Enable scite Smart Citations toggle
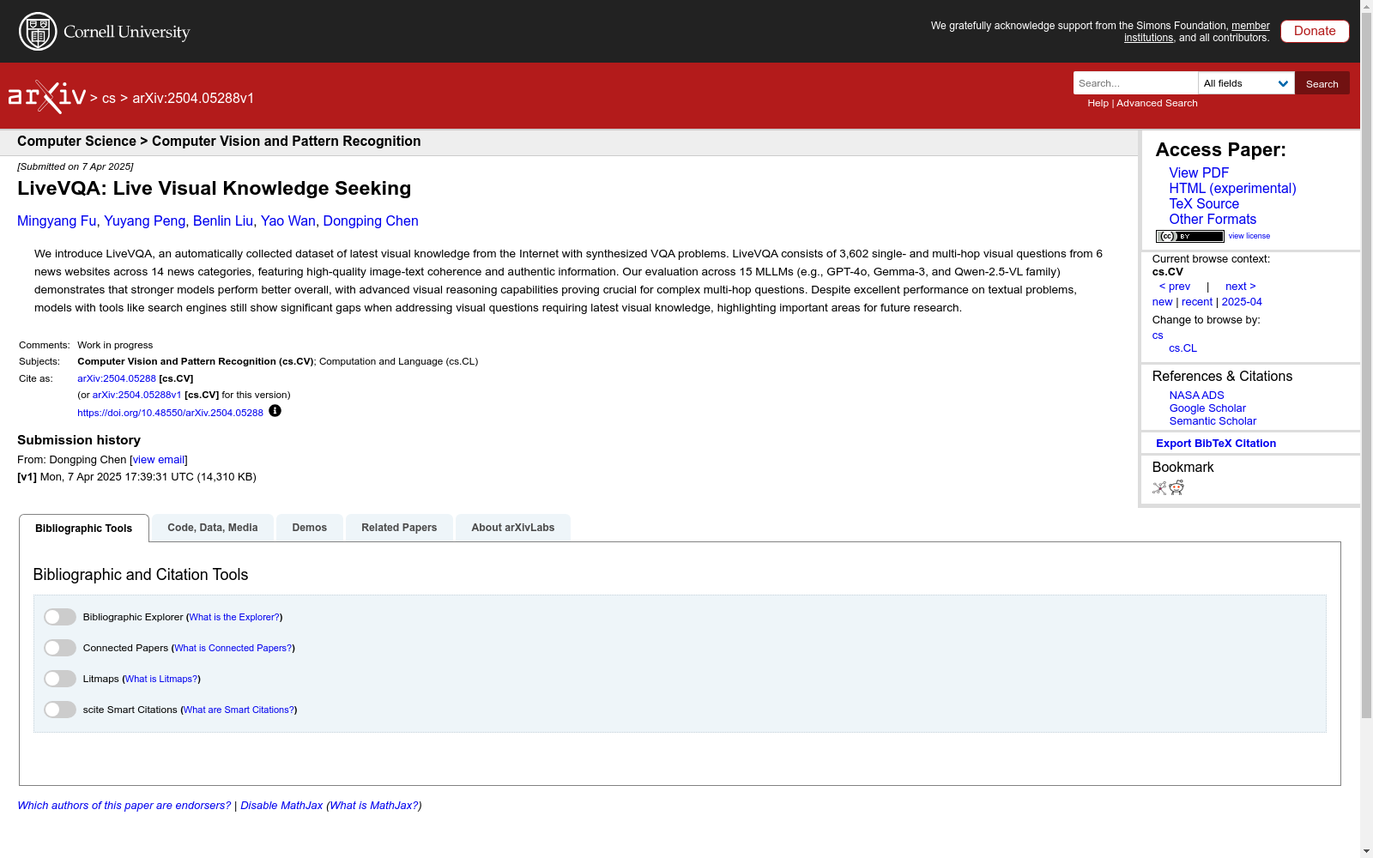Screen dimensions: 1373x858 coord(60,710)
